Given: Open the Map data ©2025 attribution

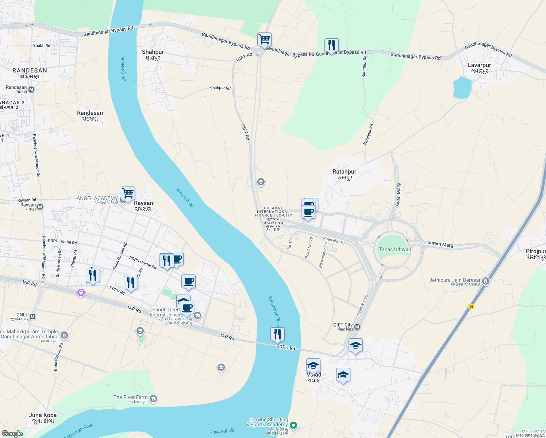Looking at the screenshot, I should point(530,435).
